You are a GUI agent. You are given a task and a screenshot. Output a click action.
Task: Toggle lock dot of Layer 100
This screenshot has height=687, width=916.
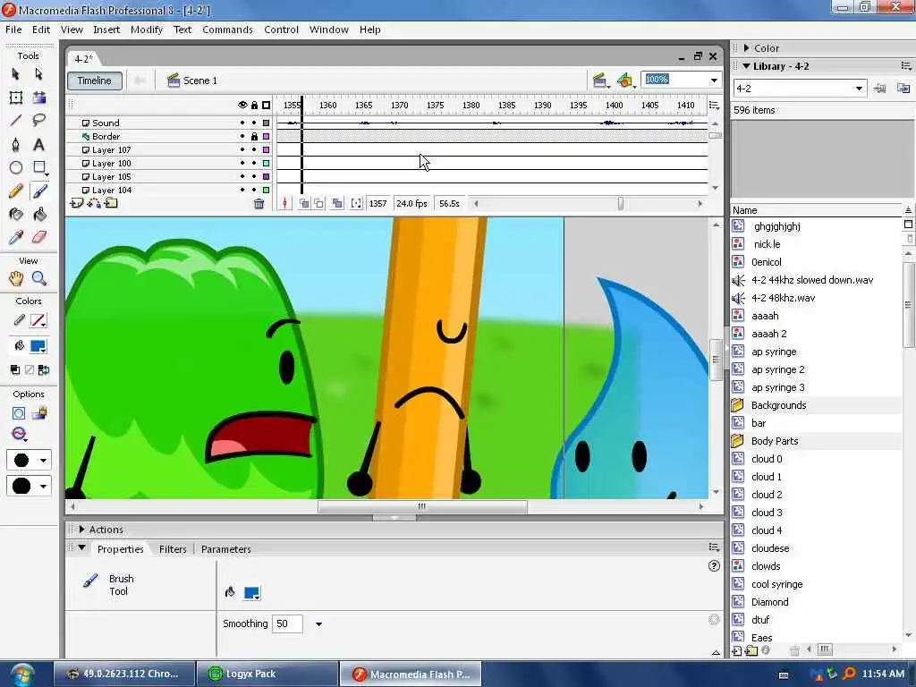pyautogui.click(x=254, y=163)
